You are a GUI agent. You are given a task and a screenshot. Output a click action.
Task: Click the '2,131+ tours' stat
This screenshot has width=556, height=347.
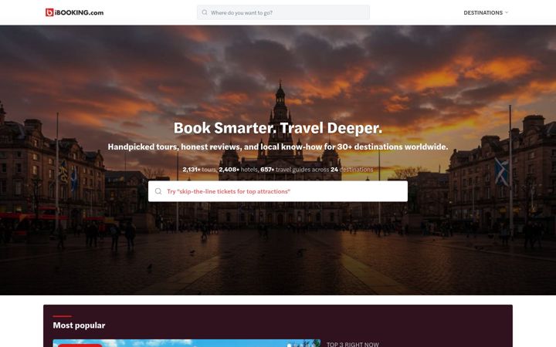pos(199,170)
